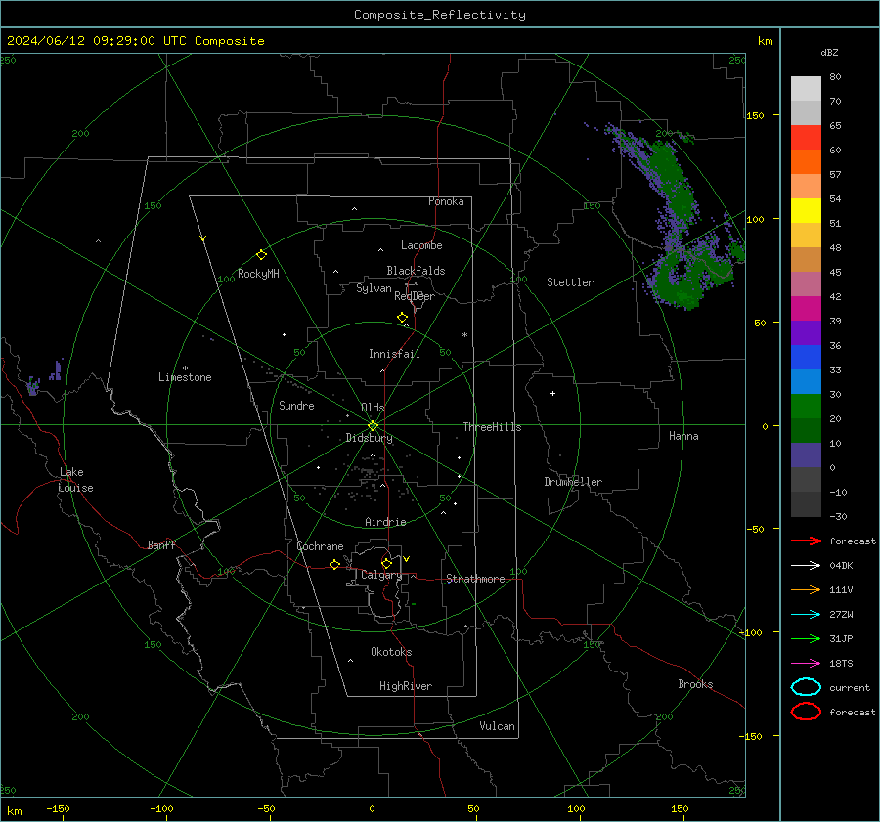Image resolution: width=880 pixels, height=822 pixels.
Task: Click the Limestone label on map
Action: pos(185,377)
